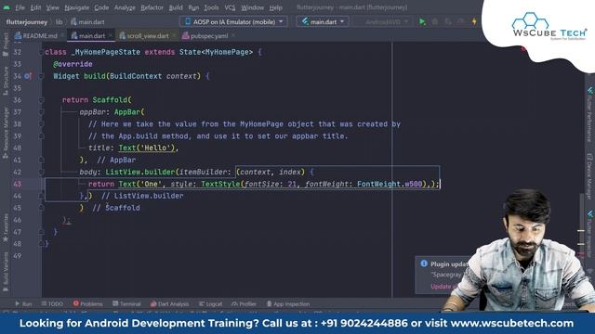
Task: Open the Analyze menu
Action: click(x=125, y=7)
